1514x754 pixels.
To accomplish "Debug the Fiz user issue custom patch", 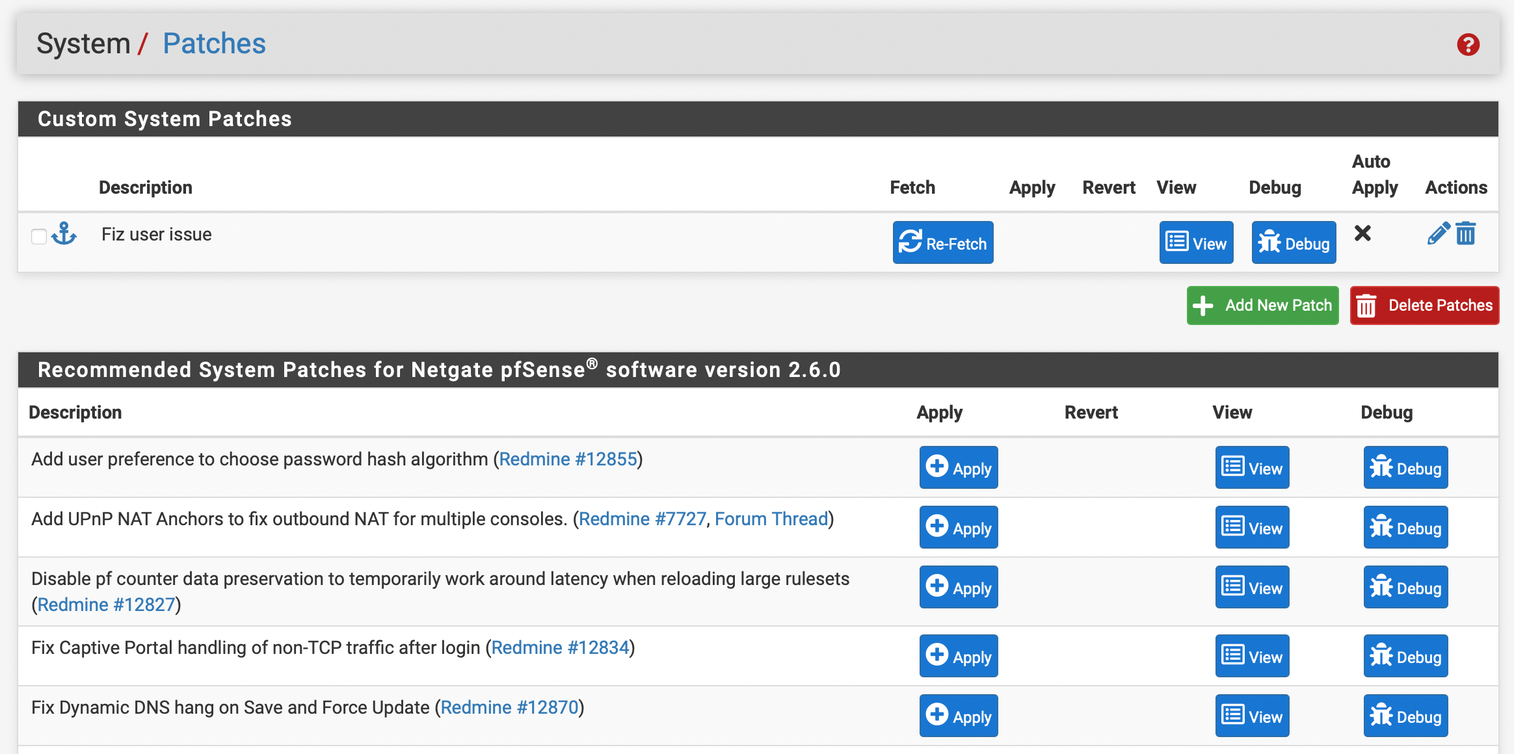I will point(1294,243).
